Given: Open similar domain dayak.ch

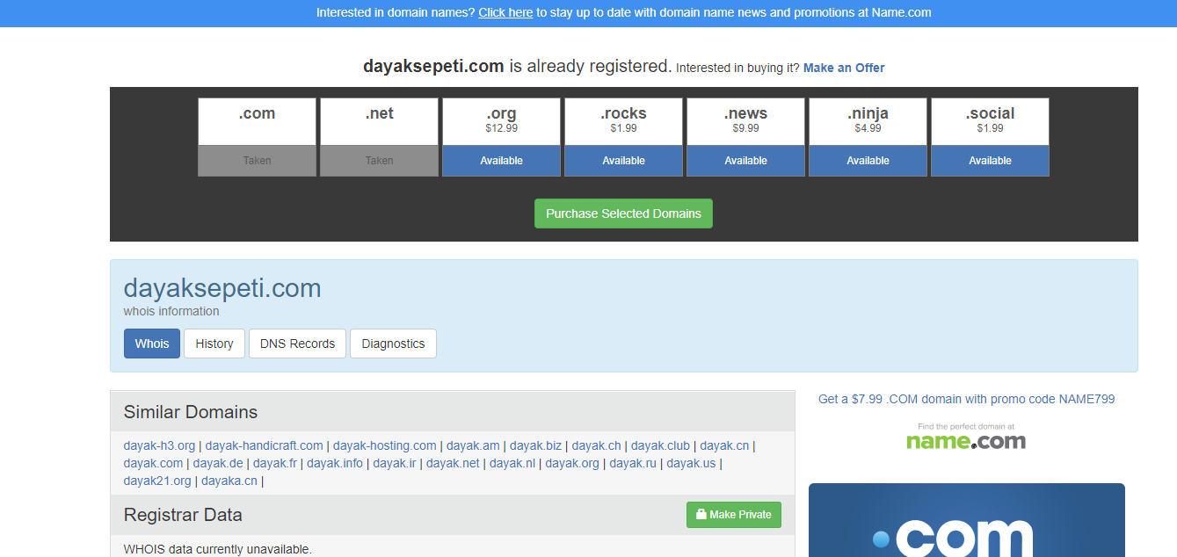Looking at the screenshot, I should coord(596,445).
